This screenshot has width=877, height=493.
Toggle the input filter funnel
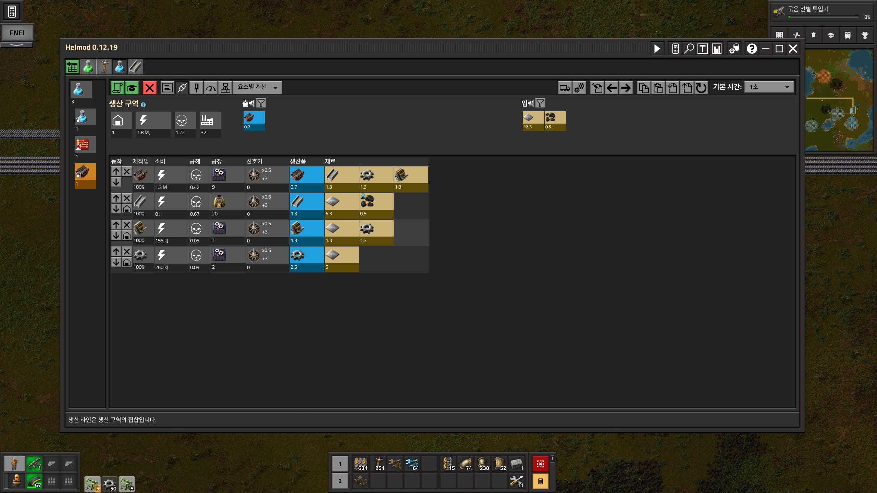[x=540, y=103]
